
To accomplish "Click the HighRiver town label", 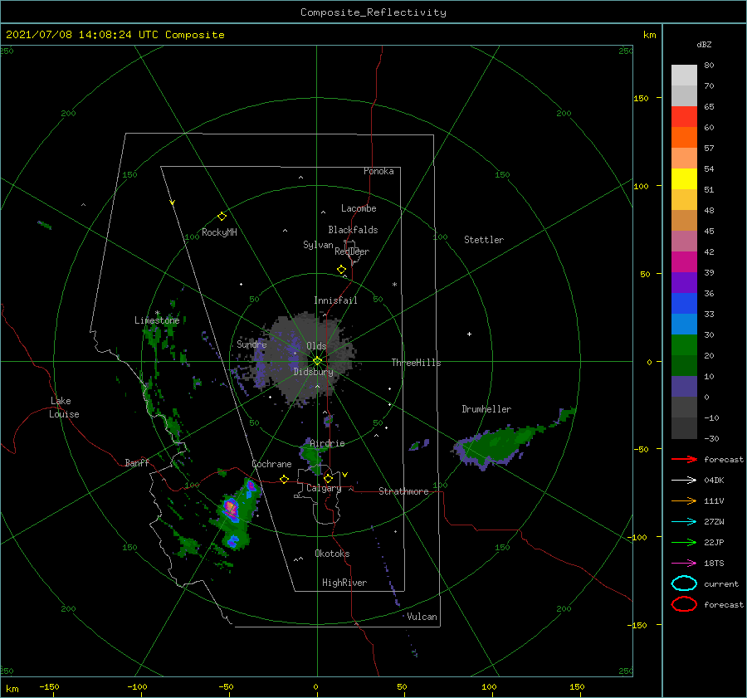I will (x=344, y=583).
